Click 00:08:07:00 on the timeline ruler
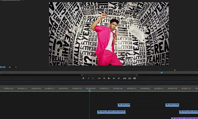198x119 pixels. 173,89
